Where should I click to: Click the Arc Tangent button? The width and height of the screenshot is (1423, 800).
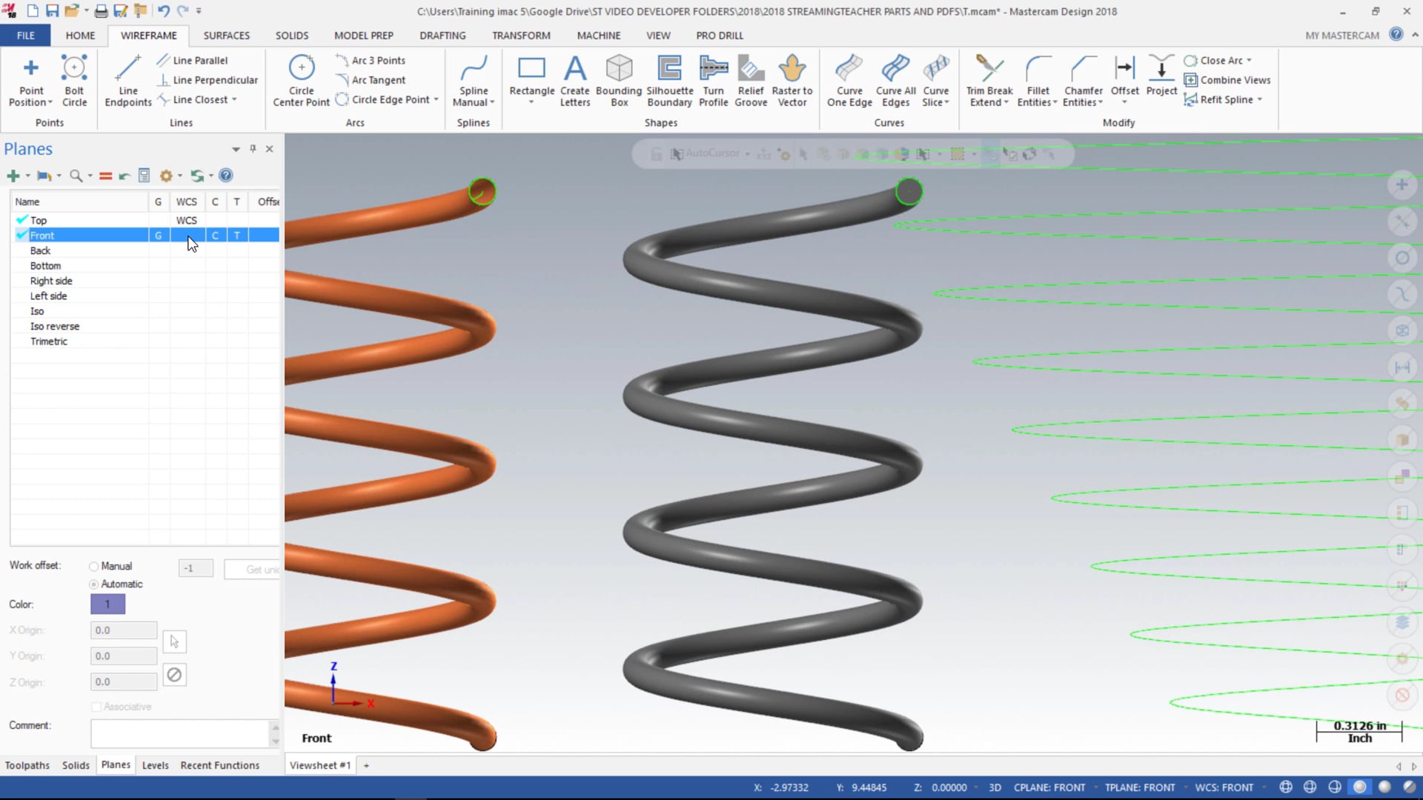pyautogui.click(x=370, y=80)
